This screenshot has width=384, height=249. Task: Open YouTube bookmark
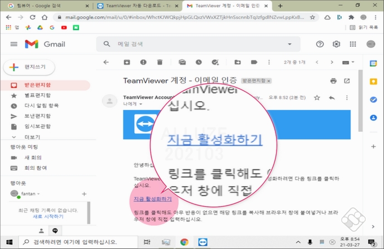(64, 28)
